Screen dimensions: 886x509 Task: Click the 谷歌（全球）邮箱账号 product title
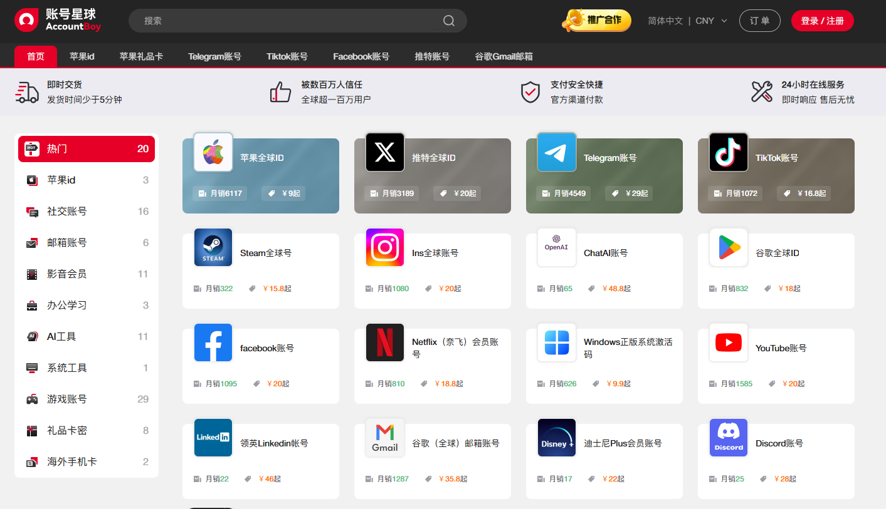[456, 444]
